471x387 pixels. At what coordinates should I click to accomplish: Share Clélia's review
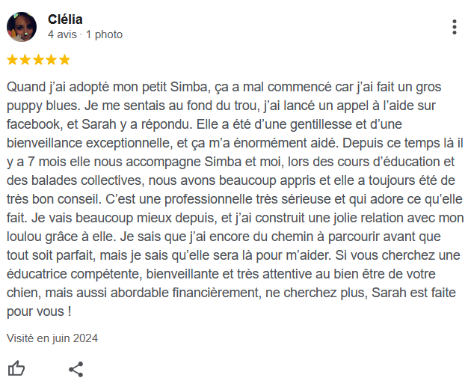tap(76, 368)
